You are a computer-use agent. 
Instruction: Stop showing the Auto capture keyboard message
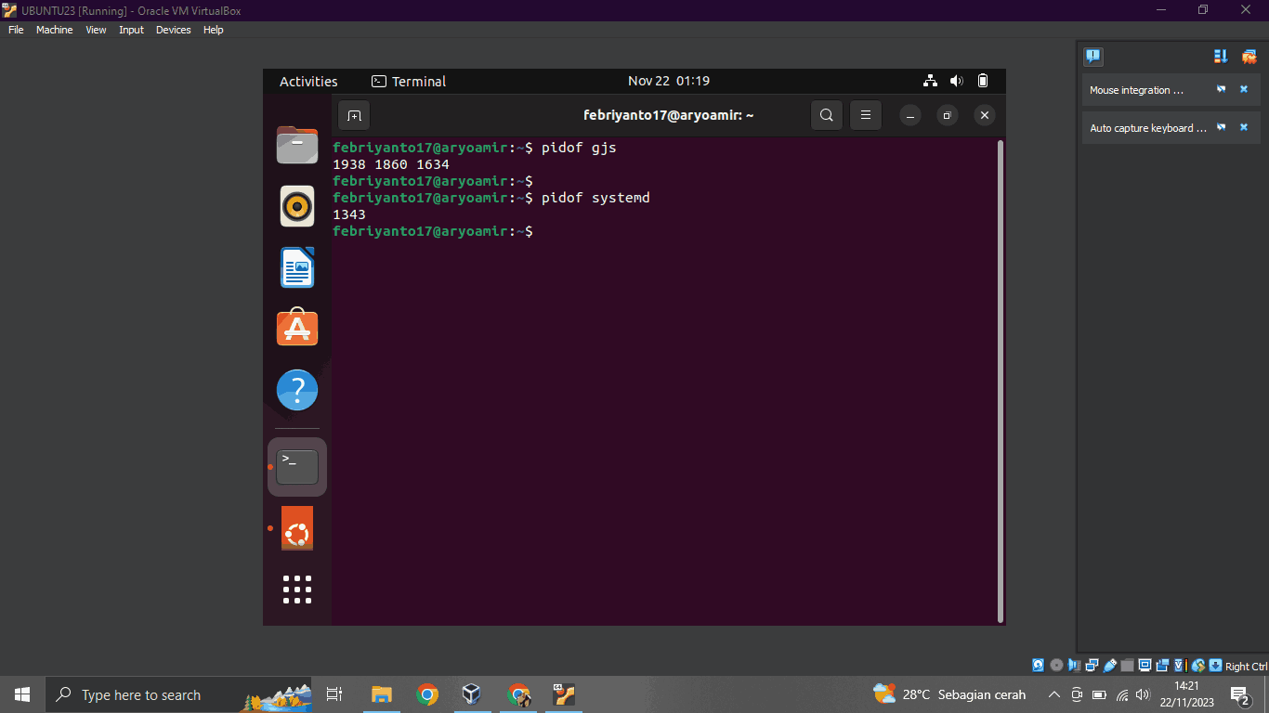pos(1222,127)
